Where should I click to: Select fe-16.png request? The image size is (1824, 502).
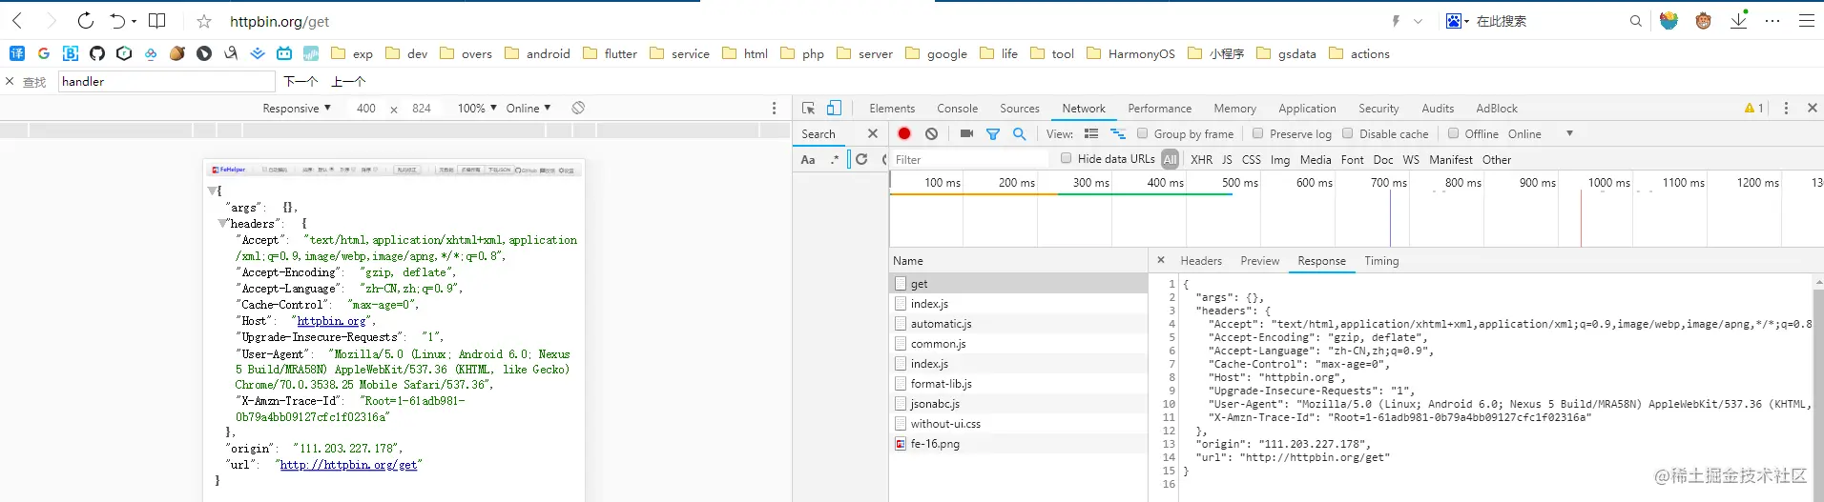pyautogui.click(x=1018, y=443)
